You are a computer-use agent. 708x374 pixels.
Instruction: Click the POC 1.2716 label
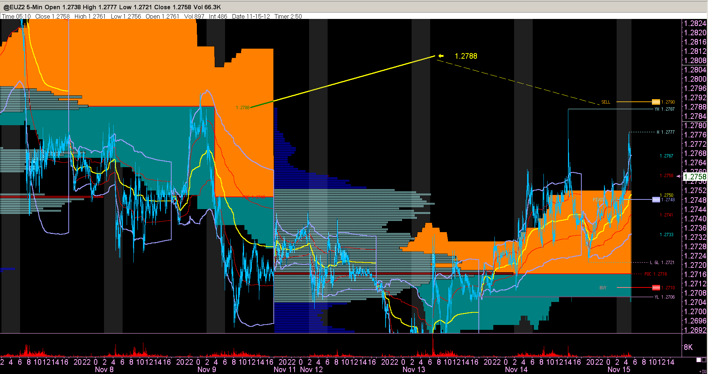[x=656, y=274]
